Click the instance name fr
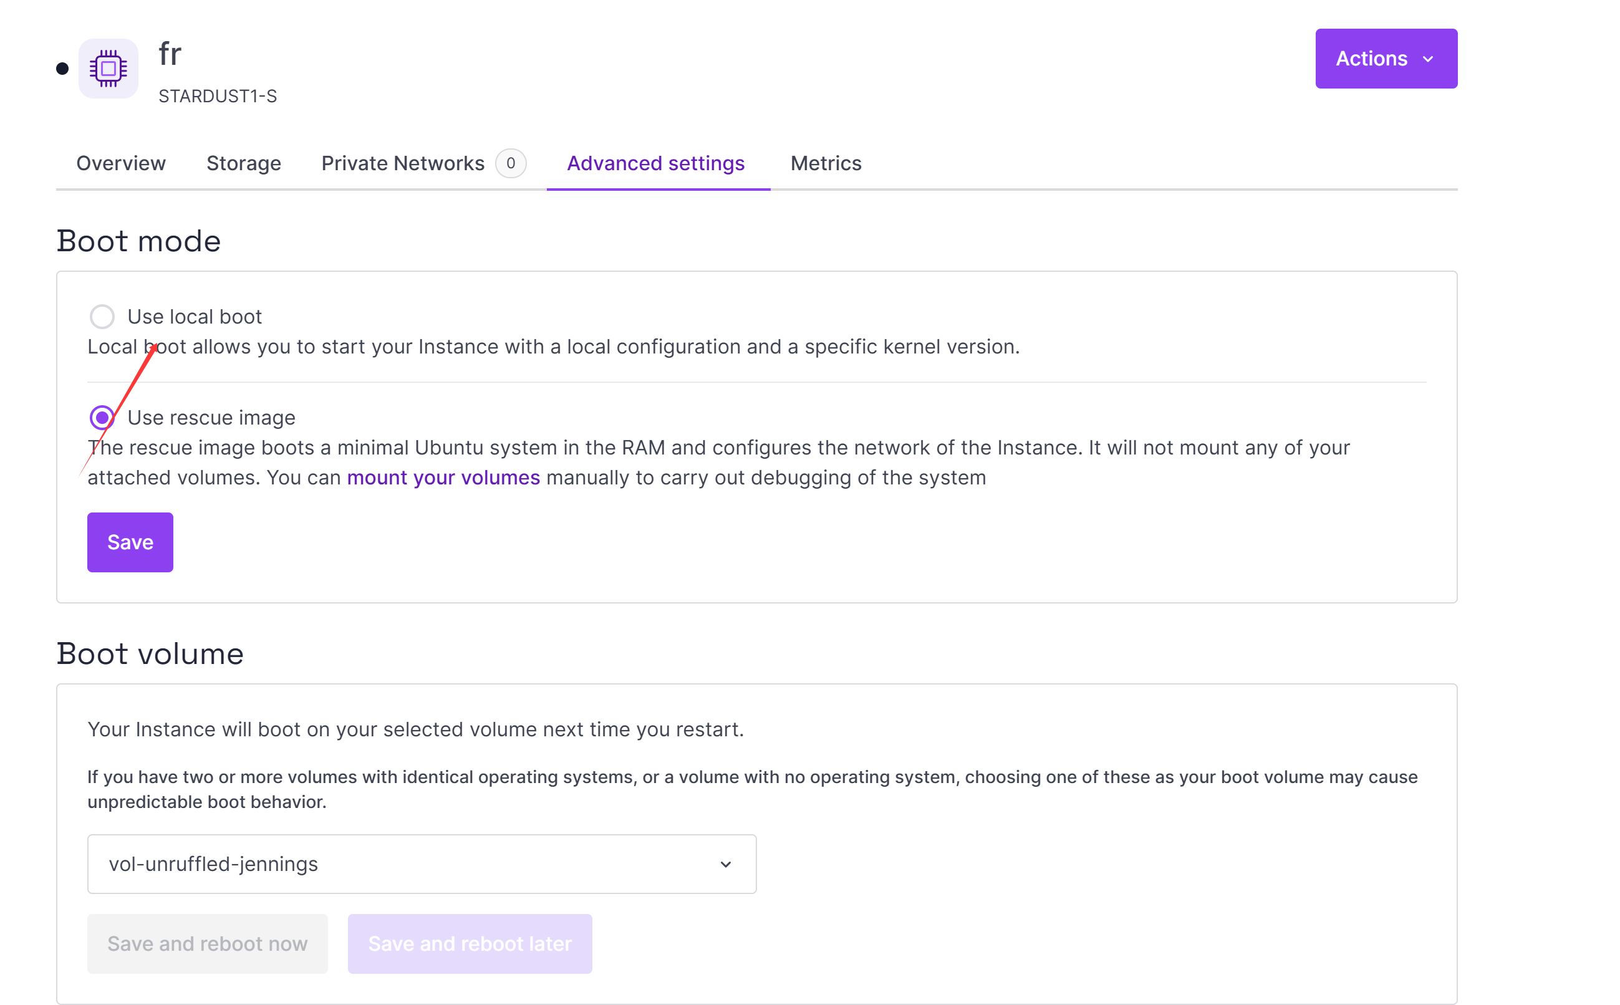Image resolution: width=1620 pixels, height=1005 pixels. (170, 54)
